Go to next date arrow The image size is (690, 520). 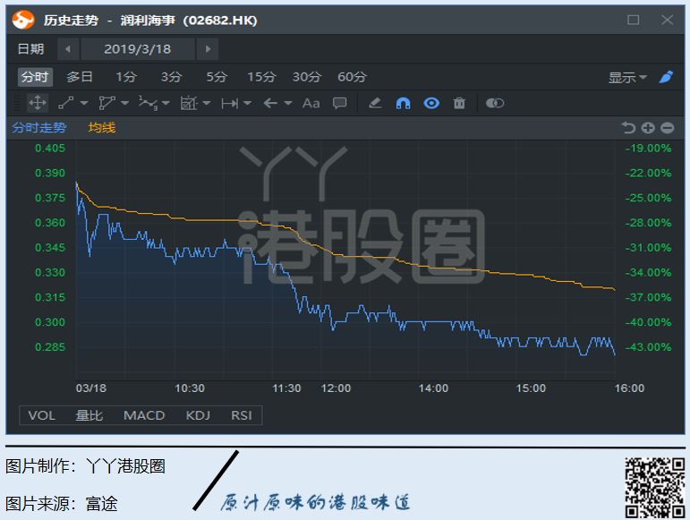pyautogui.click(x=208, y=49)
